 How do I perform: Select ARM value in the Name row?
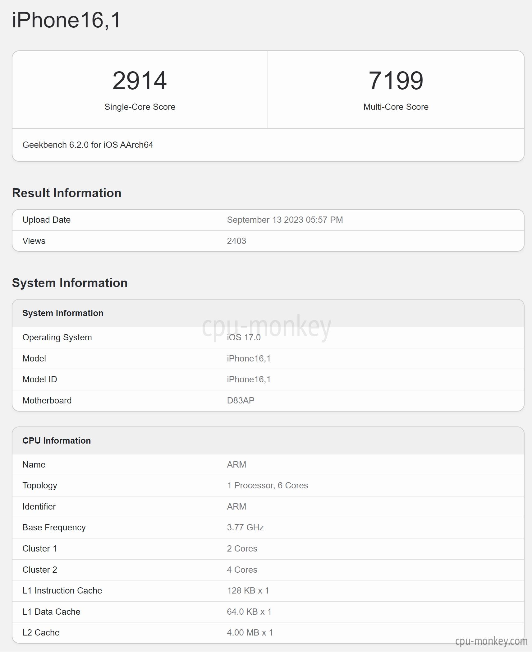point(236,464)
